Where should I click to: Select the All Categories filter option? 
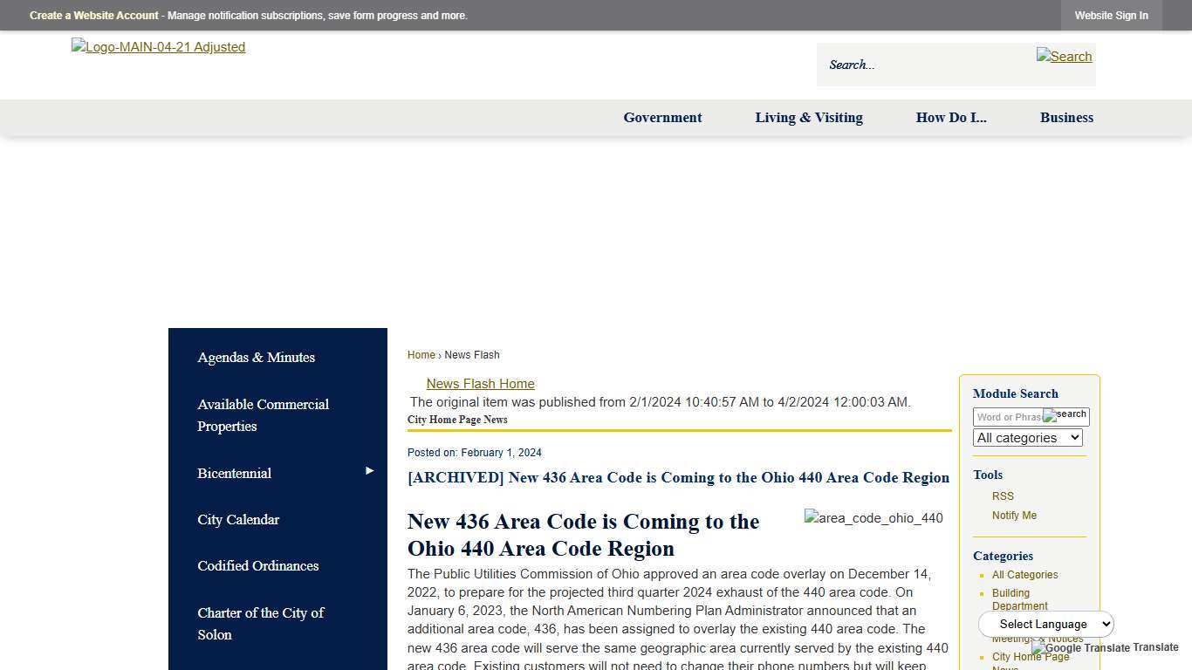pyautogui.click(x=1024, y=575)
